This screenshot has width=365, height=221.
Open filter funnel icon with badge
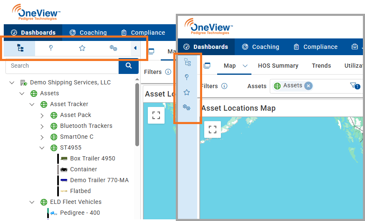(355, 86)
